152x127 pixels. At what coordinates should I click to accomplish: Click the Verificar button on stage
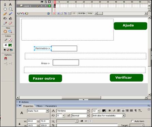coord(126,78)
